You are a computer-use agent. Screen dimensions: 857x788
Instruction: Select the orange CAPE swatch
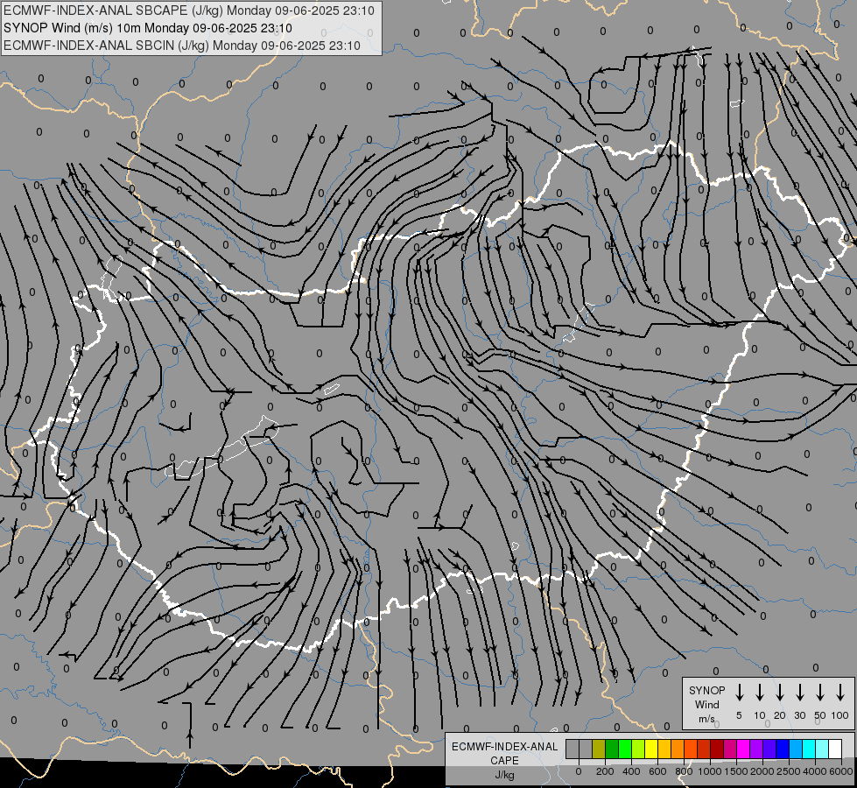(x=678, y=749)
